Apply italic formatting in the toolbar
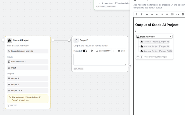 tap(142, 14)
